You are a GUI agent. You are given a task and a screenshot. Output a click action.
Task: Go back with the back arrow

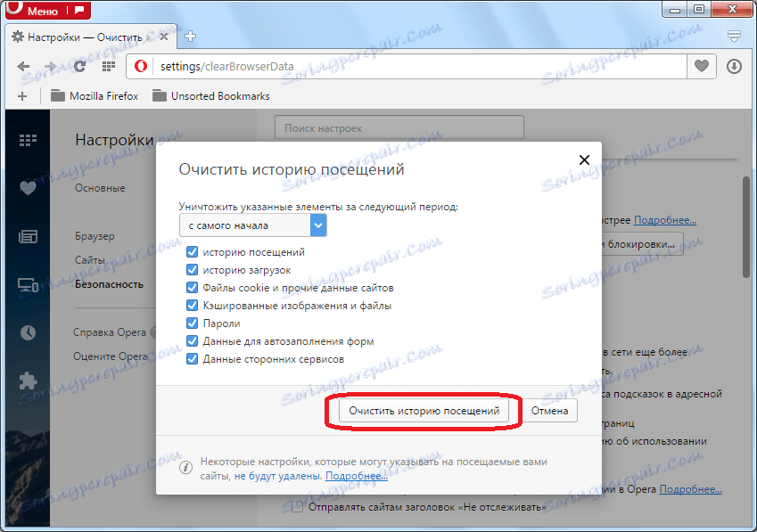point(23,67)
